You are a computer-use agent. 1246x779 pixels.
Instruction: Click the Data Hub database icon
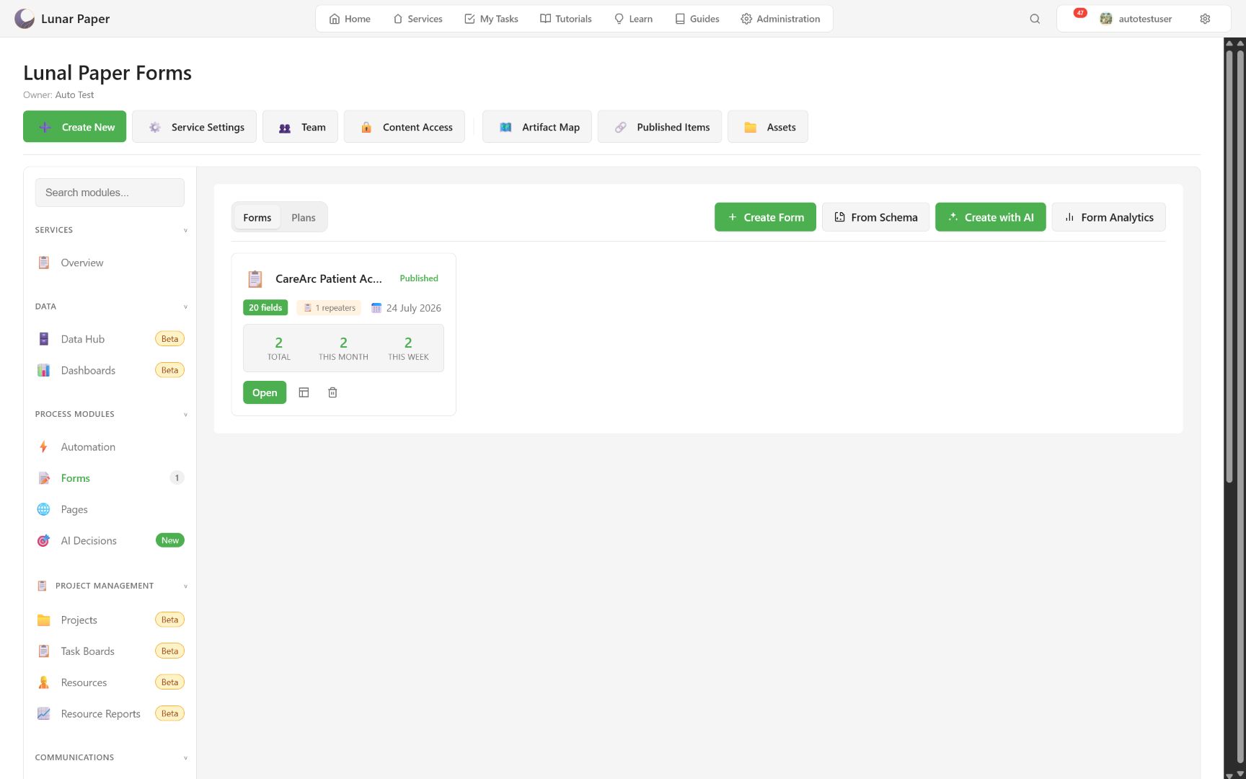pos(44,339)
